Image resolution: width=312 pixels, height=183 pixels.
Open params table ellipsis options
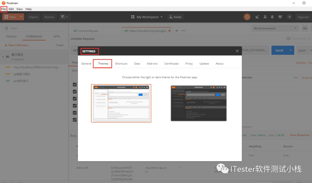(x=296, y=78)
